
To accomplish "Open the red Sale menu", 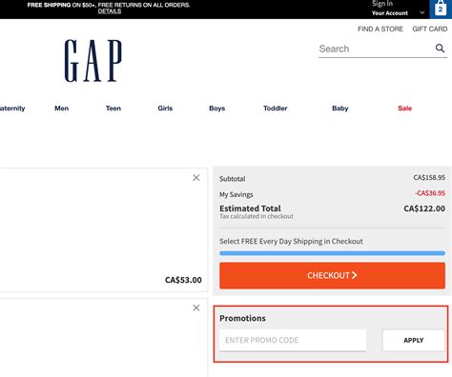I will pyautogui.click(x=405, y=109).
